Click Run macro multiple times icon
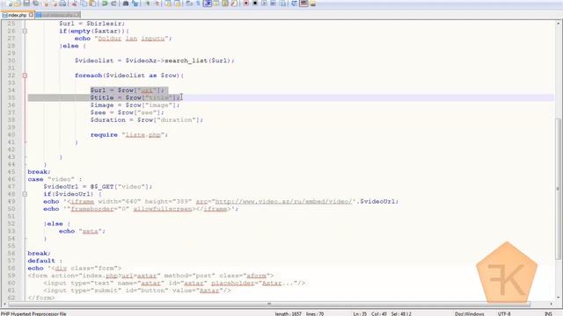This screenshot has width=563, height=316. 274,4
